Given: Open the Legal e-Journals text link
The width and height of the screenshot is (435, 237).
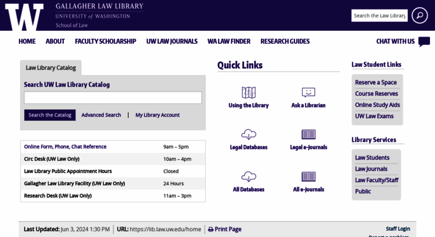Looking at the screenshot, I should click(308, 147).
